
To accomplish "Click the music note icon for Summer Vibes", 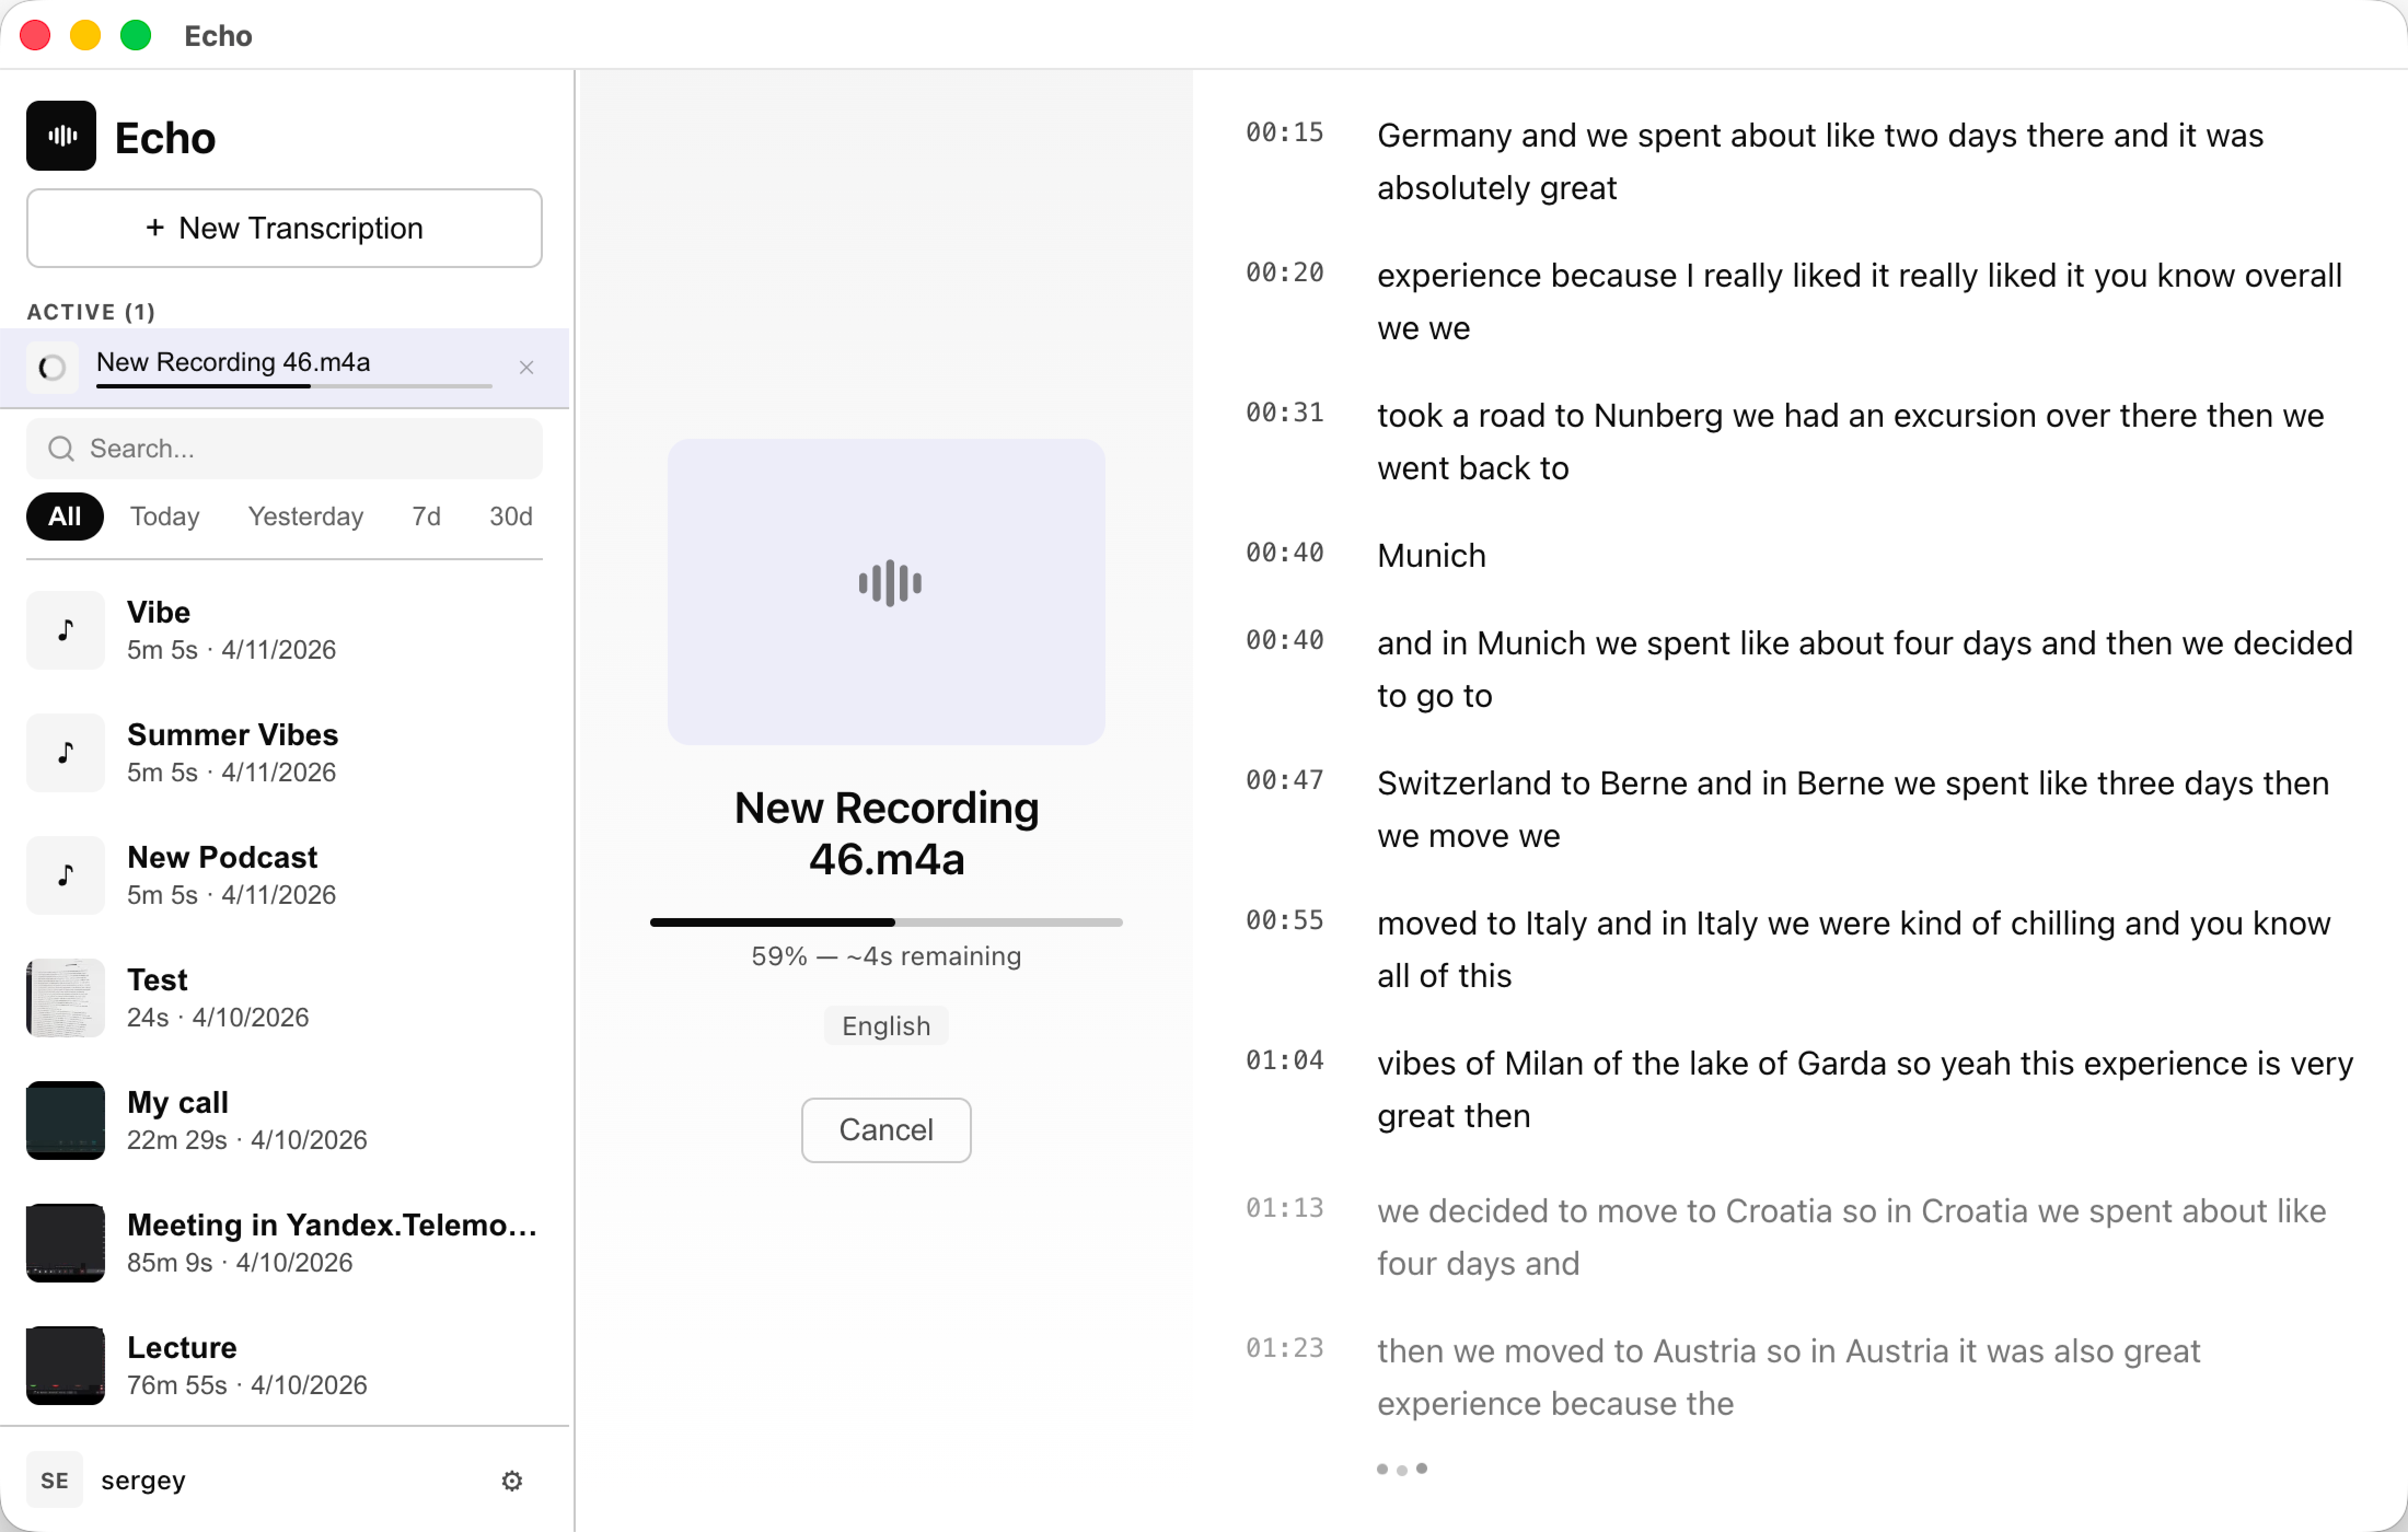I will 64,752.
